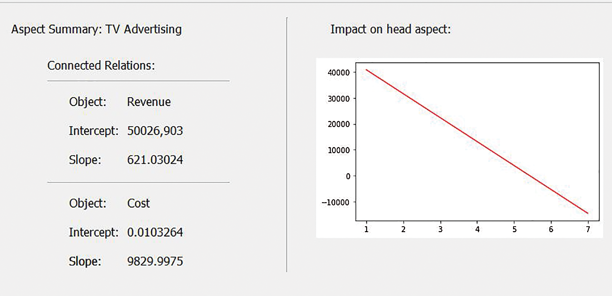Select the 10000 y-axis tick label
The image size is (612, 296).
click(339, 150)
